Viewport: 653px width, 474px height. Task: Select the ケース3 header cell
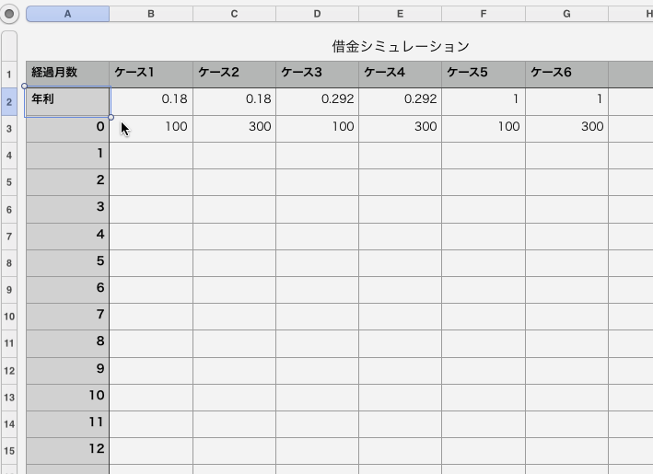(x=317, y=75)
